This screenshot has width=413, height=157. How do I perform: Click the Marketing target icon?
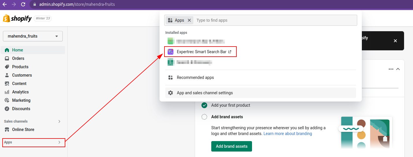7,100
